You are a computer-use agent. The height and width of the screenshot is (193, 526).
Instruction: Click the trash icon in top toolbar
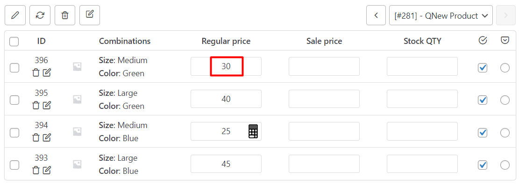click(x=65, y=15)
